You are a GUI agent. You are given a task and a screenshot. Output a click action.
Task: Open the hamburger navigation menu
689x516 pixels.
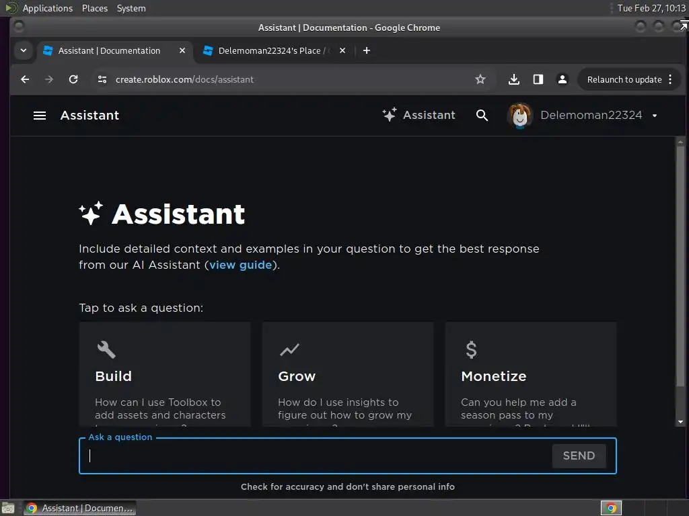tap(40, 116)
